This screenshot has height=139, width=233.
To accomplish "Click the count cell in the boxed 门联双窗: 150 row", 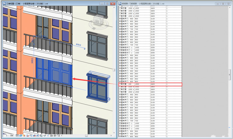I will [x=174, y=84].
